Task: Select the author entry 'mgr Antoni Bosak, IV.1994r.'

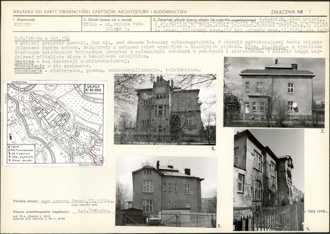Action: (x=78, y=201)
